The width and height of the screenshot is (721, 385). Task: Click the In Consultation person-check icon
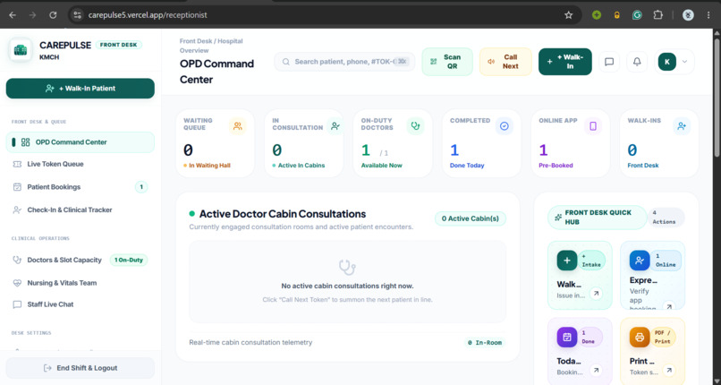point(335,126)
